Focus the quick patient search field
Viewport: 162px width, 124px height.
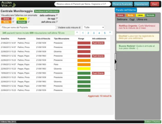click(83, 4)
